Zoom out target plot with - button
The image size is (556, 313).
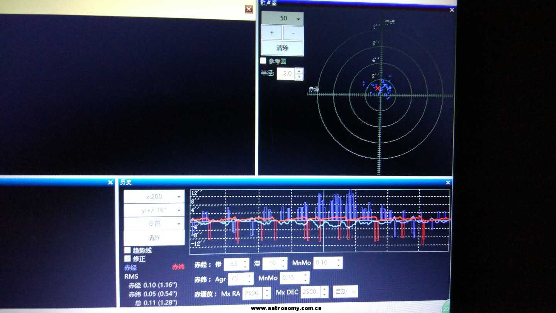point(293,33)
